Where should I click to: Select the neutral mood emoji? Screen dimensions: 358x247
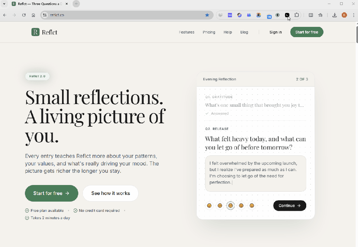(230, 206)
